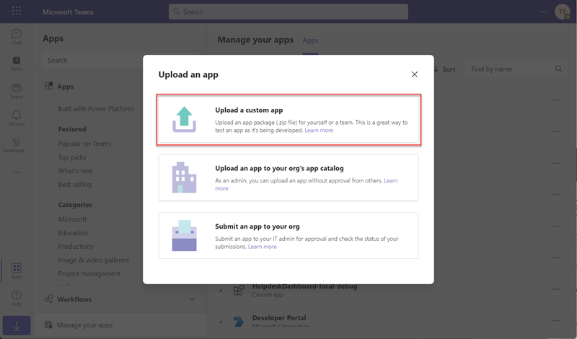
Task: Open more options for HelpdeskDashboard-local-debug
Action: pyautogui.click(x=555, y=289)
